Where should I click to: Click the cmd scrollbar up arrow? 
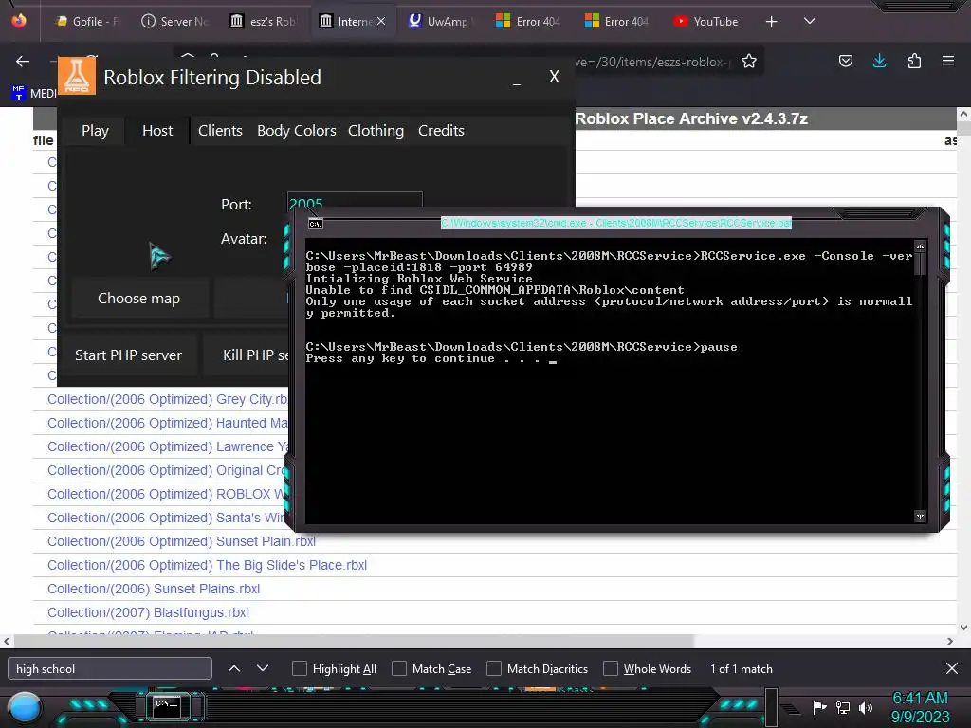920,246
